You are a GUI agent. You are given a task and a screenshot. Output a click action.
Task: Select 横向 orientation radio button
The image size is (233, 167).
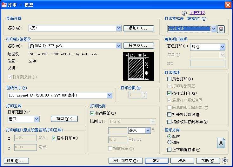click(169, 142)
